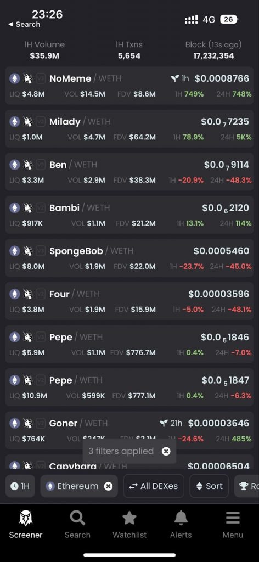Open the Four / WETH pair row
This screenshot has width=259, height=562.
click(x=129, y=301)
